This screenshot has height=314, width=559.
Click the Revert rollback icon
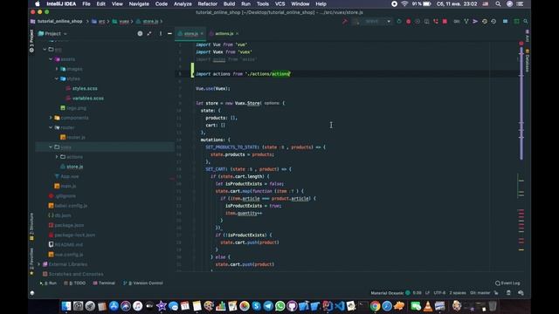click(x=493, y=21)
